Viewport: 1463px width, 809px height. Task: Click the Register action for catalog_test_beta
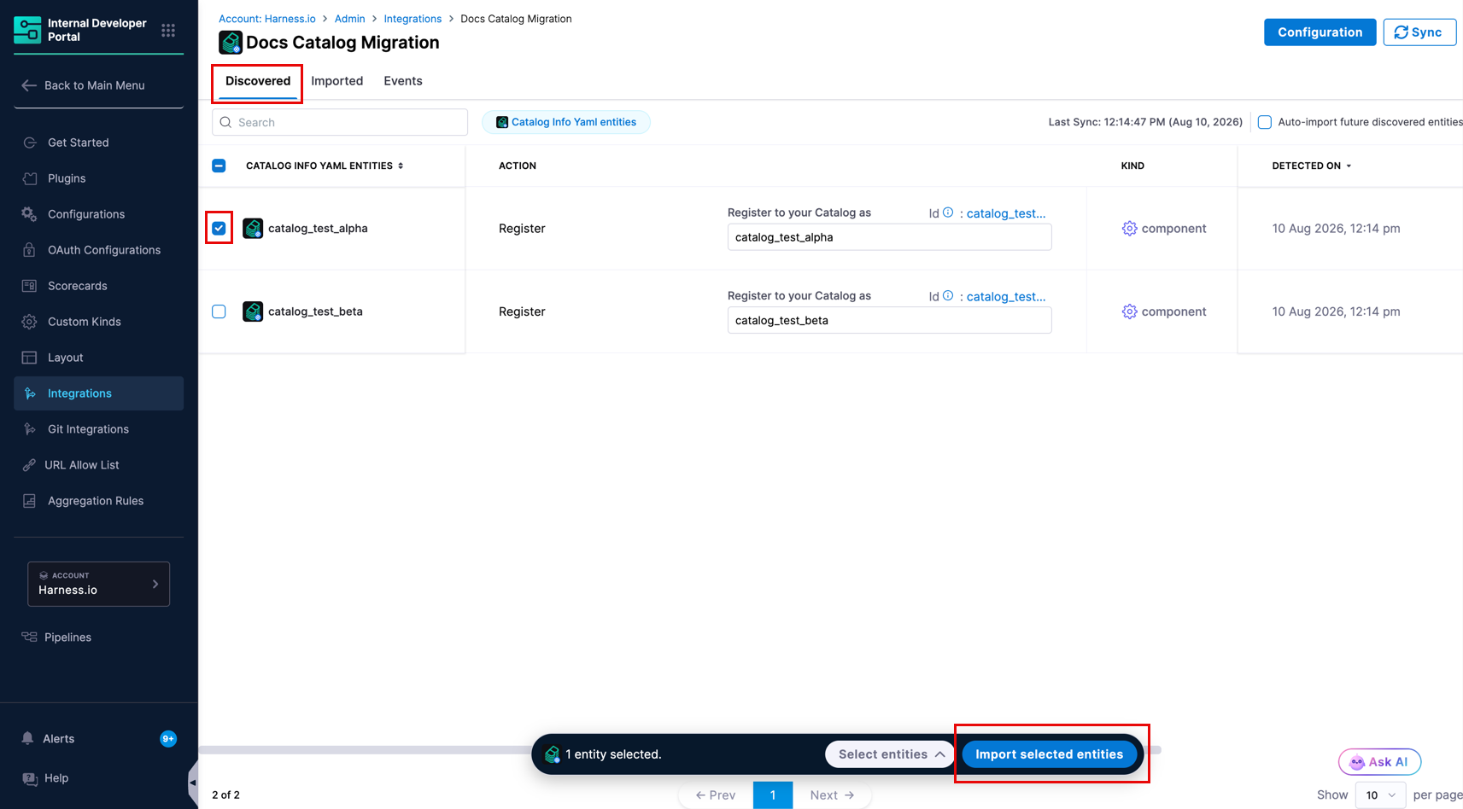click(x=522, y=311)
